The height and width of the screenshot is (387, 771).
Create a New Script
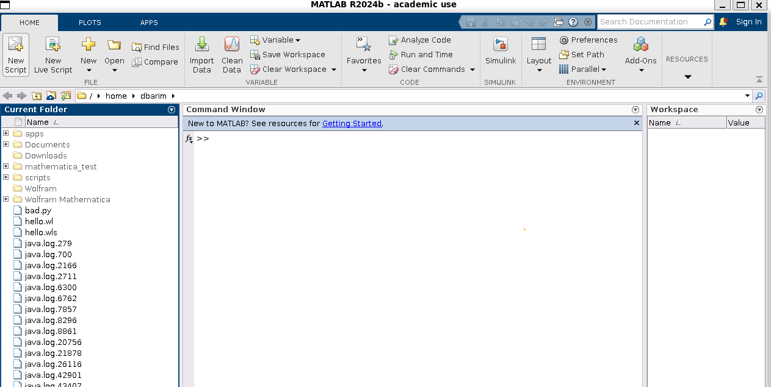point(16,55)
